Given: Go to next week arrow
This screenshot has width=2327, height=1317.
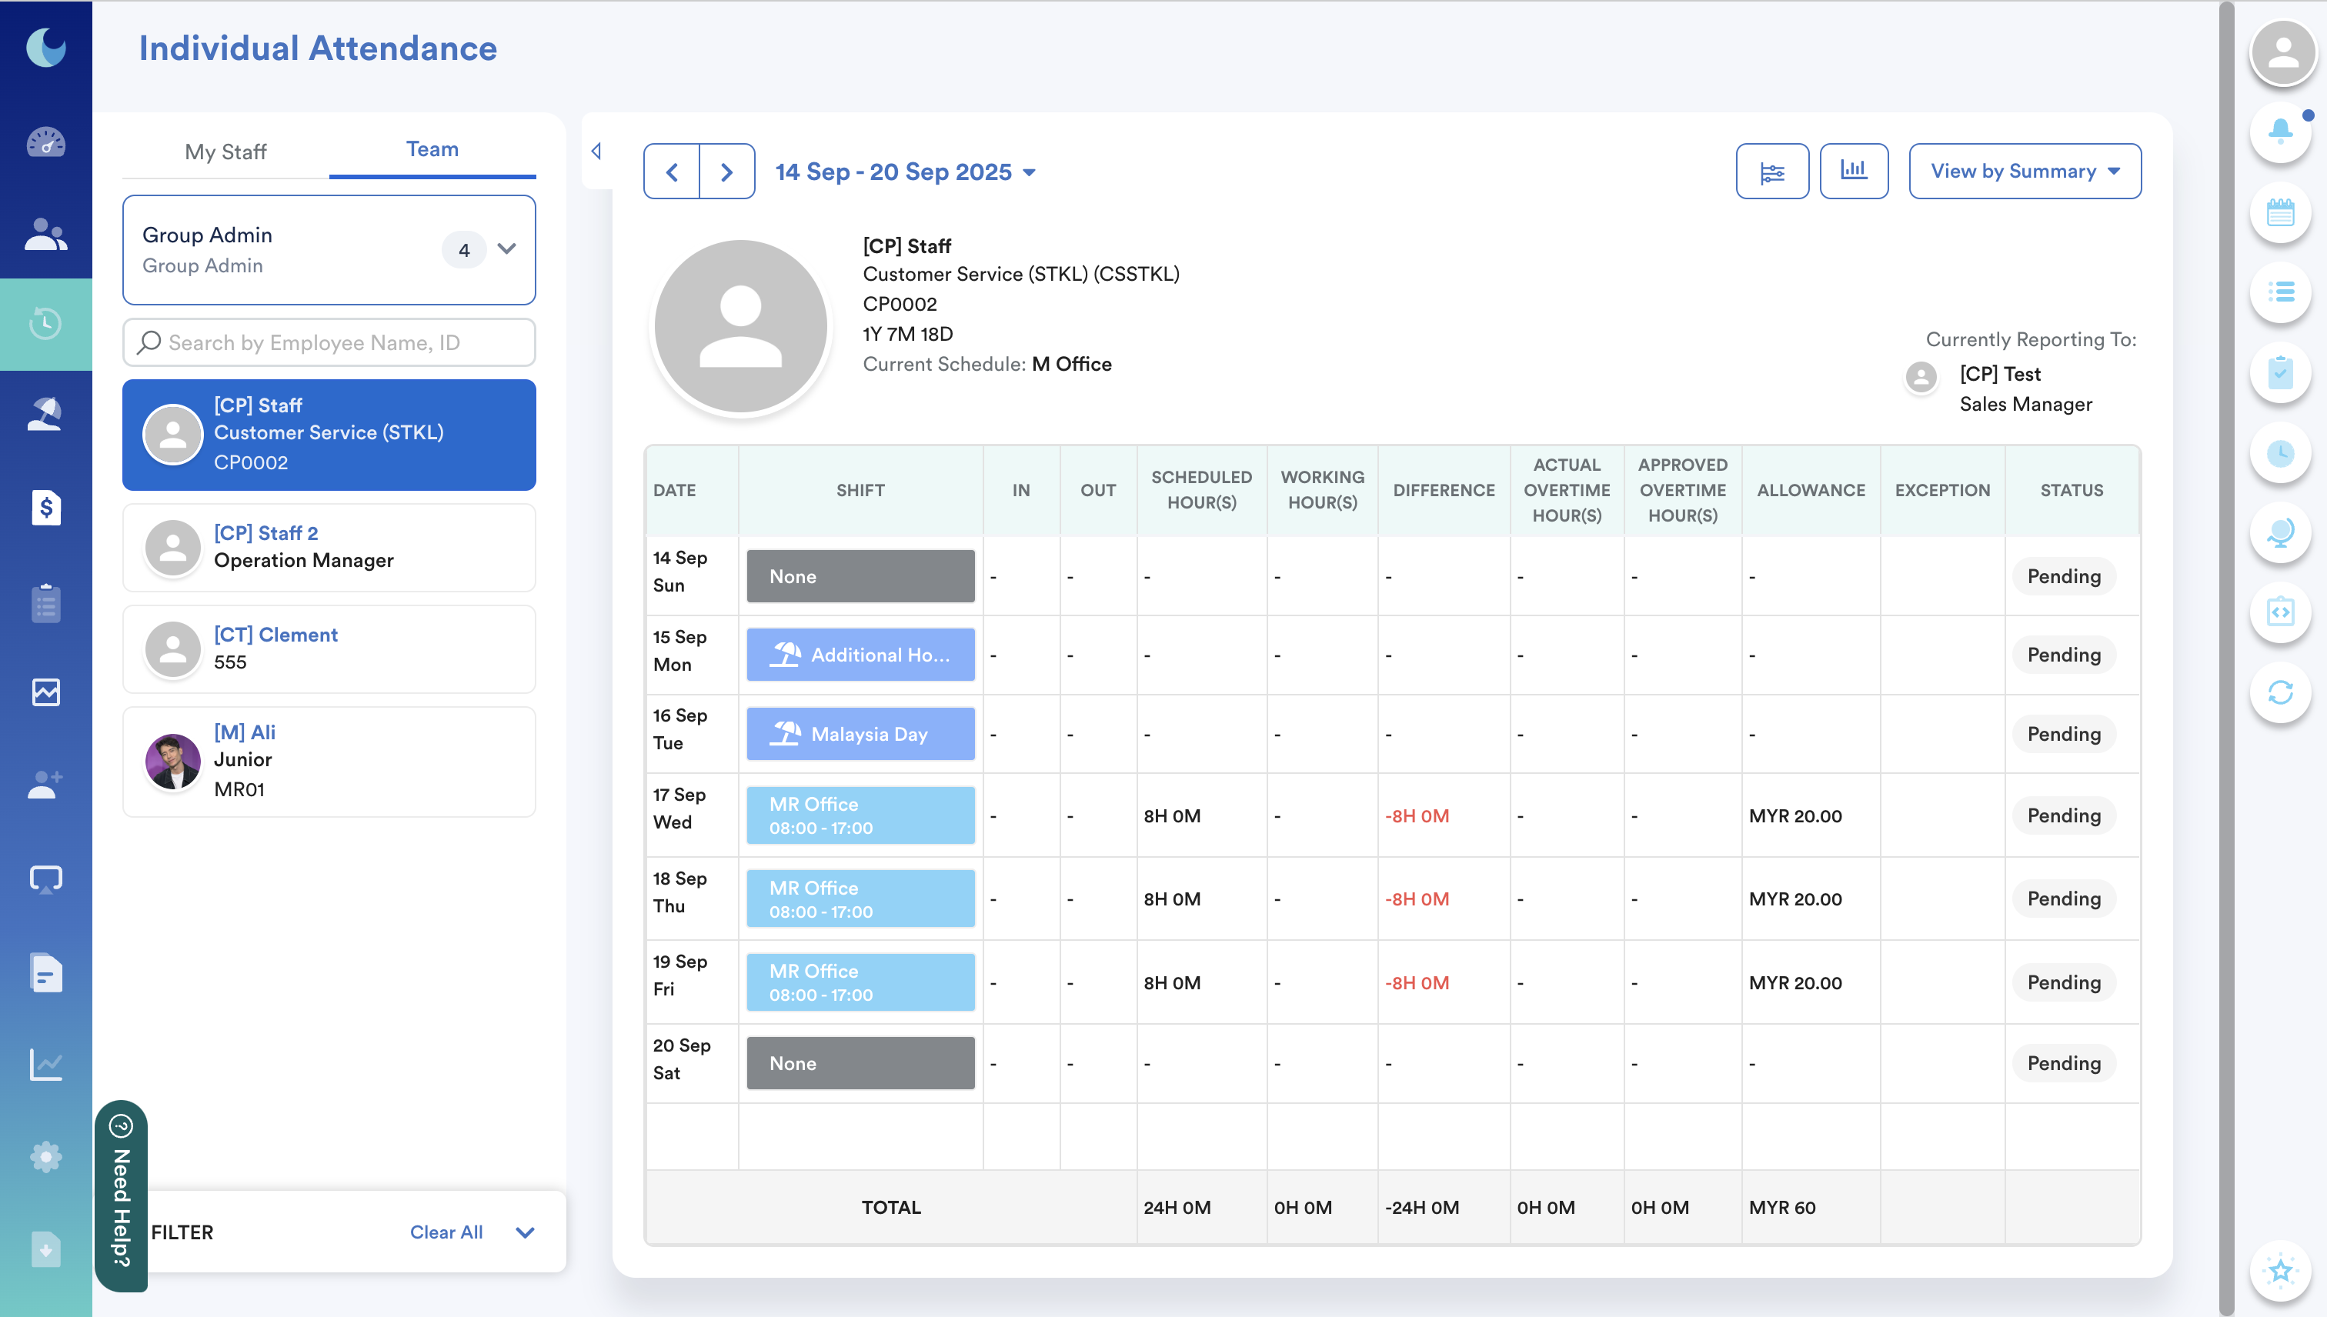Looking at the screenshot, I should pyautogui.click(x=726, y=171).
